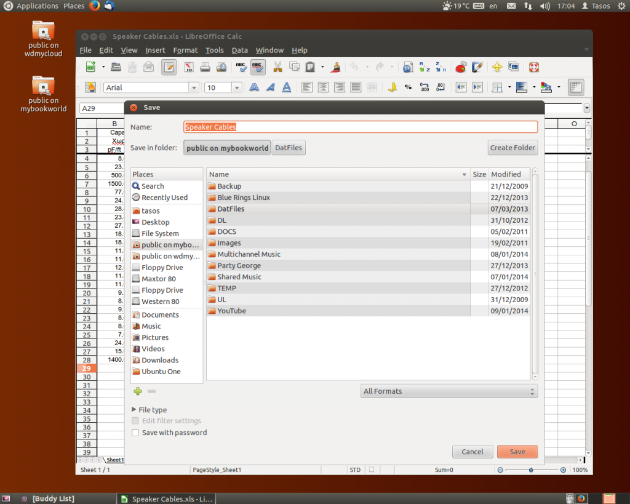
Task: Enable Save with password checkbox
Action: [x=135, y=433]
